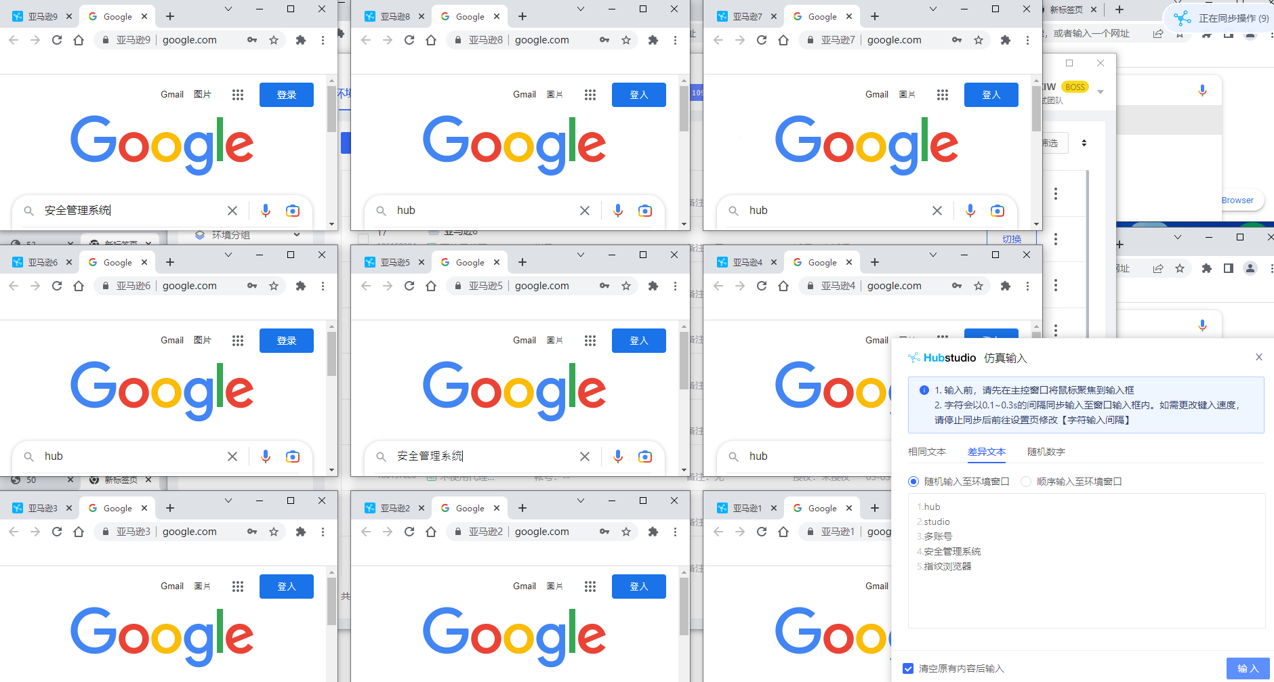Switch to 相同文本 tab
1274x682 pixels.
pos(927,452)
